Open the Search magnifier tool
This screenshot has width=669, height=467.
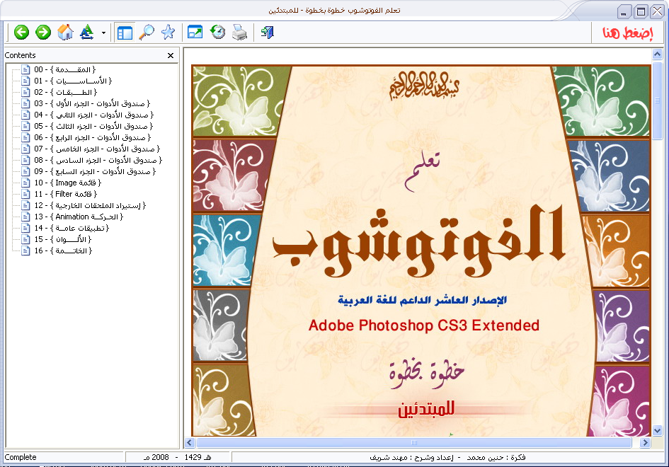pos(147,32)
